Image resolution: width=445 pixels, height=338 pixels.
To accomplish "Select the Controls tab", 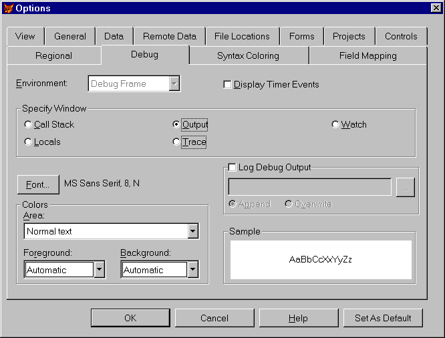I will (401, 36).
